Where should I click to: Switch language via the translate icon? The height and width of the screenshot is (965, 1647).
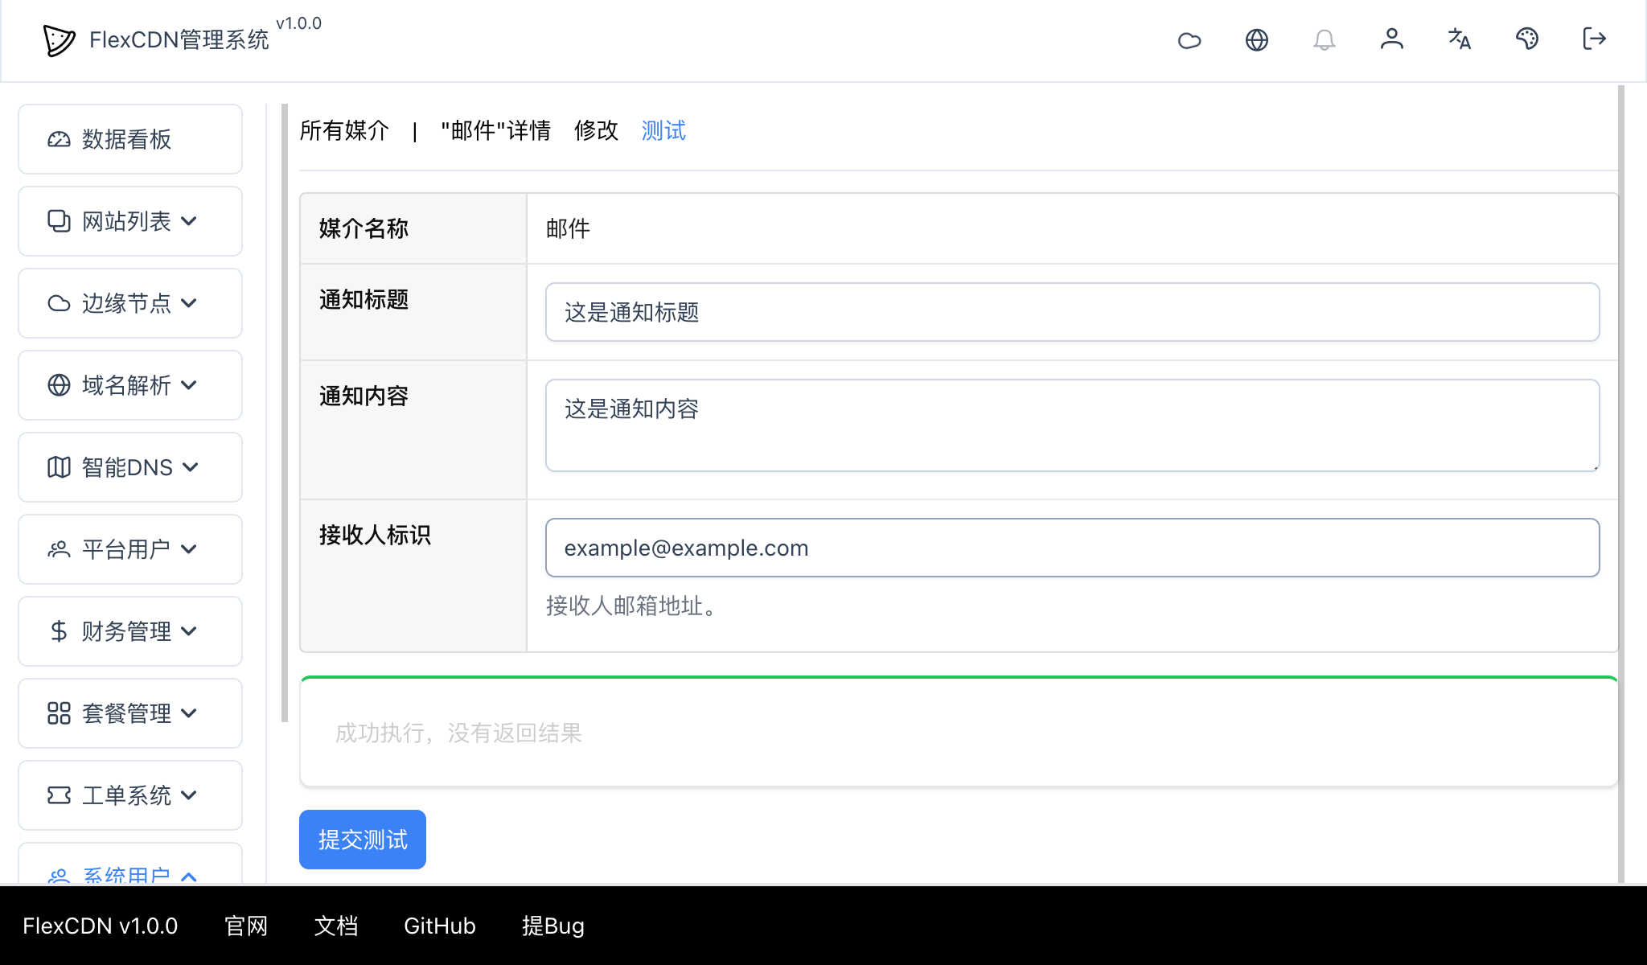click(x=1459, y=39)
